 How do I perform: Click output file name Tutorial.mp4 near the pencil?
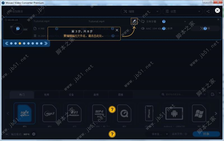(96, 21)
